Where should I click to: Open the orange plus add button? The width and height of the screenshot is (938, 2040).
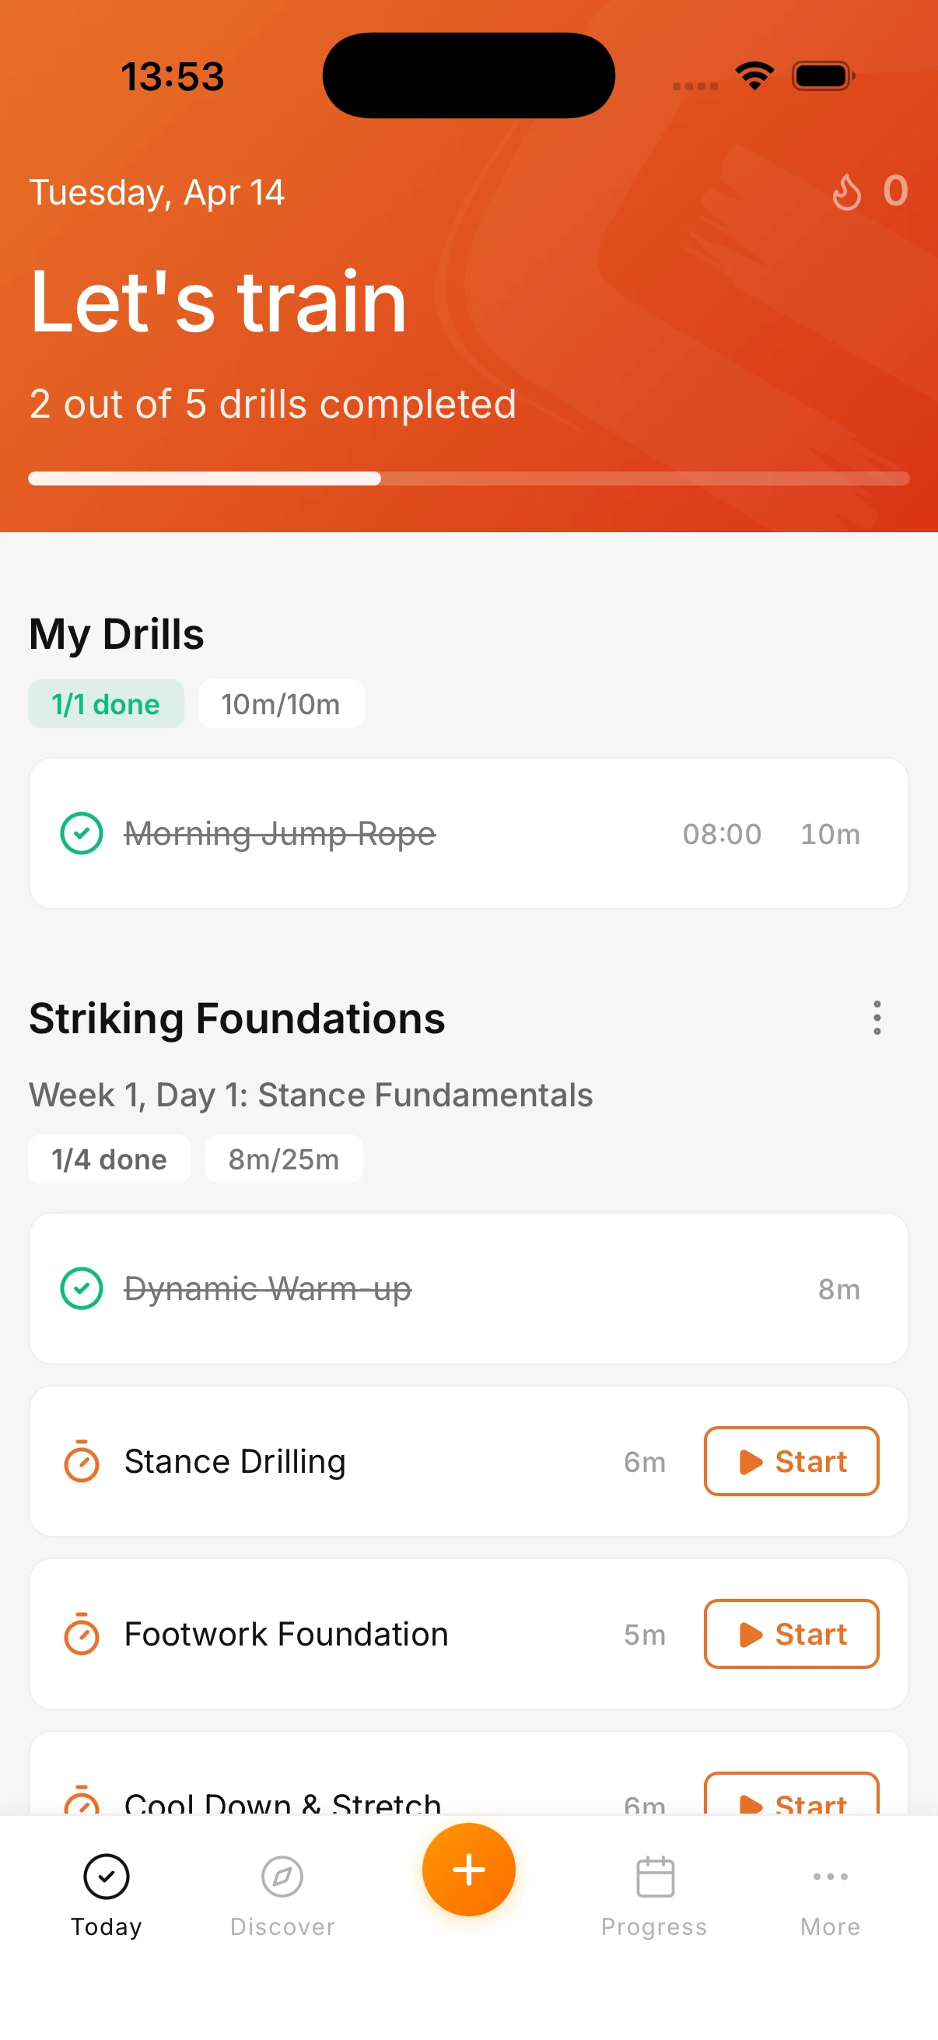click(x=468, y=1869)
